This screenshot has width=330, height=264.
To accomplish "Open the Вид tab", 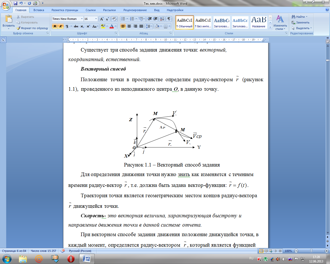I will [157, 10].
